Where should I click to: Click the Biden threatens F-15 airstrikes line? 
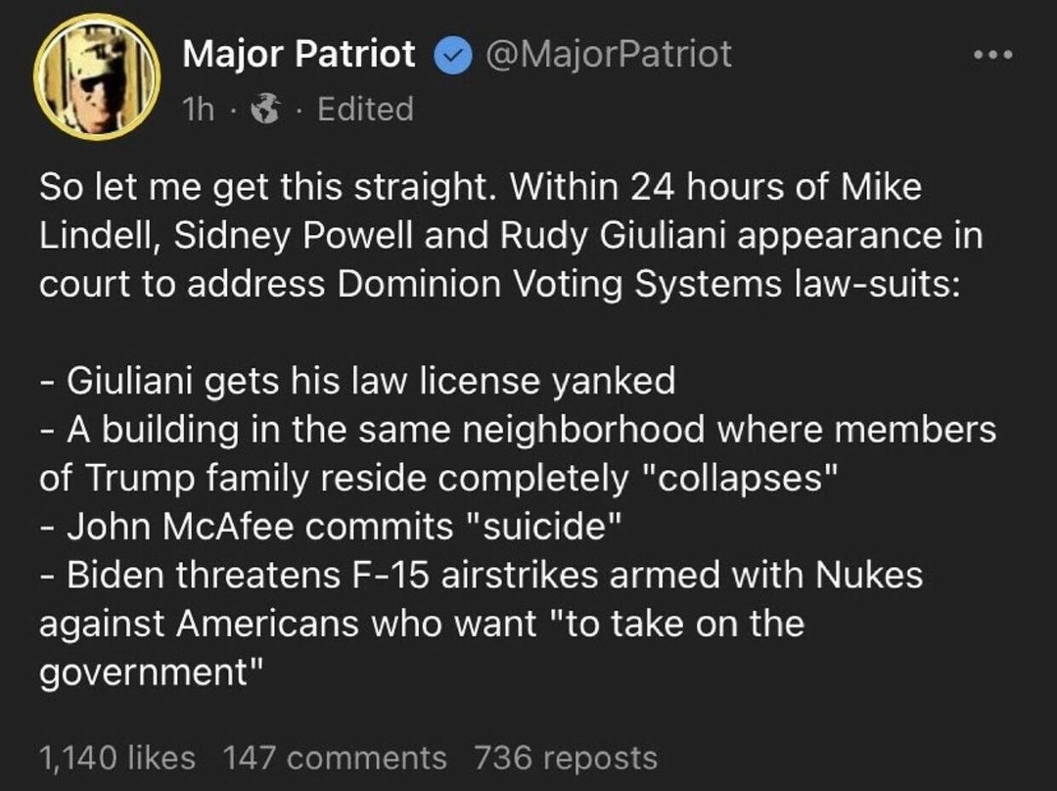point(481,576)
